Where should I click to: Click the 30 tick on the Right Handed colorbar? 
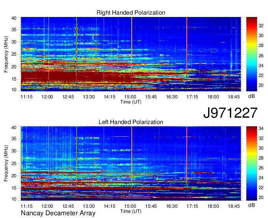pos(261,36)
